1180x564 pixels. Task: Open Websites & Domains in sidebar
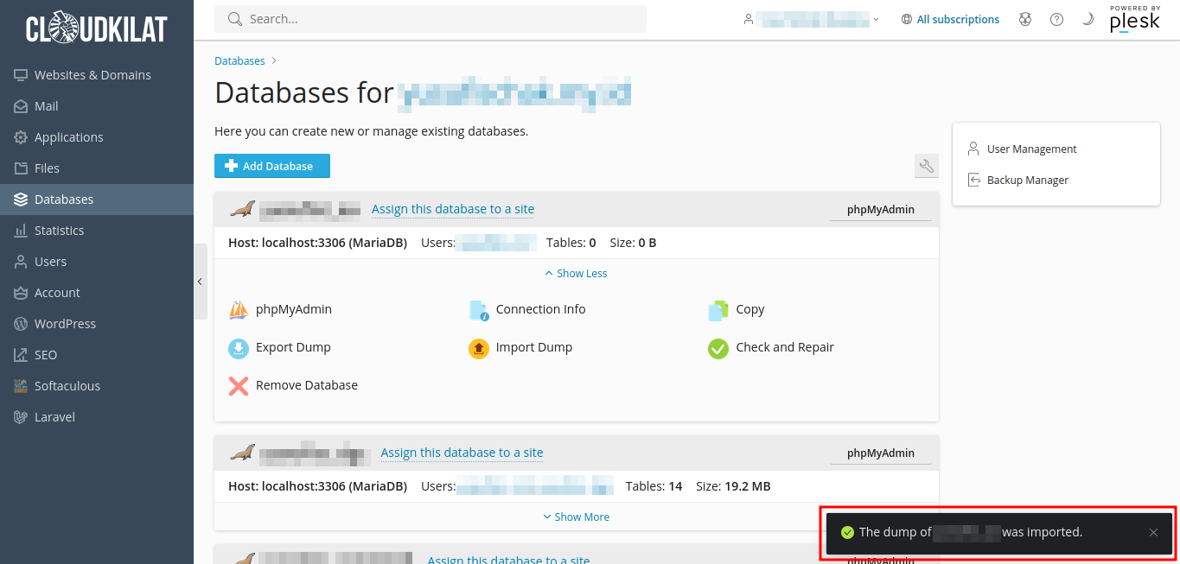(92, 75)
